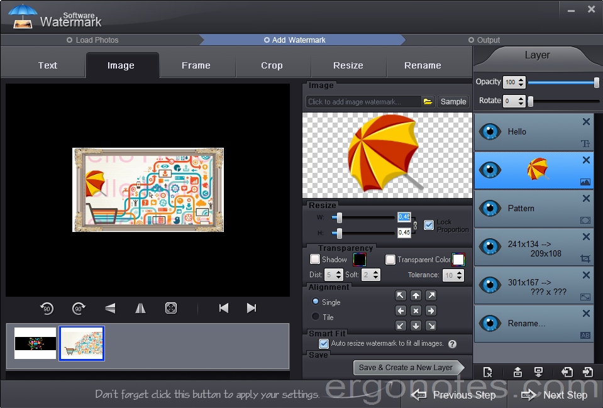The height and width of the screenshot is (408, 603).
Task: Go to the Load Photos step
Action: (92, 40)
